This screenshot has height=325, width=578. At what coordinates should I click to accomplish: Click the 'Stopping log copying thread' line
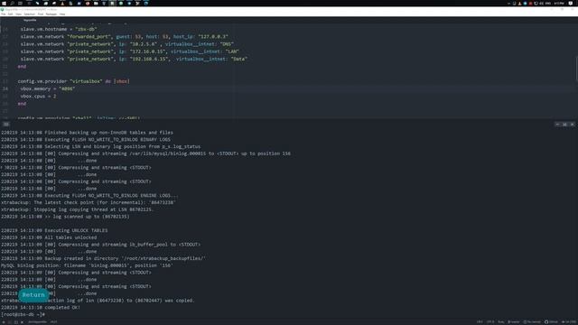(x=77, y=209)
